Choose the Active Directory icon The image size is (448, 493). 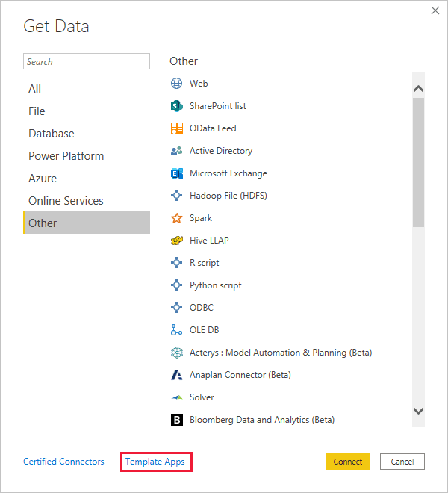point(177,151)
